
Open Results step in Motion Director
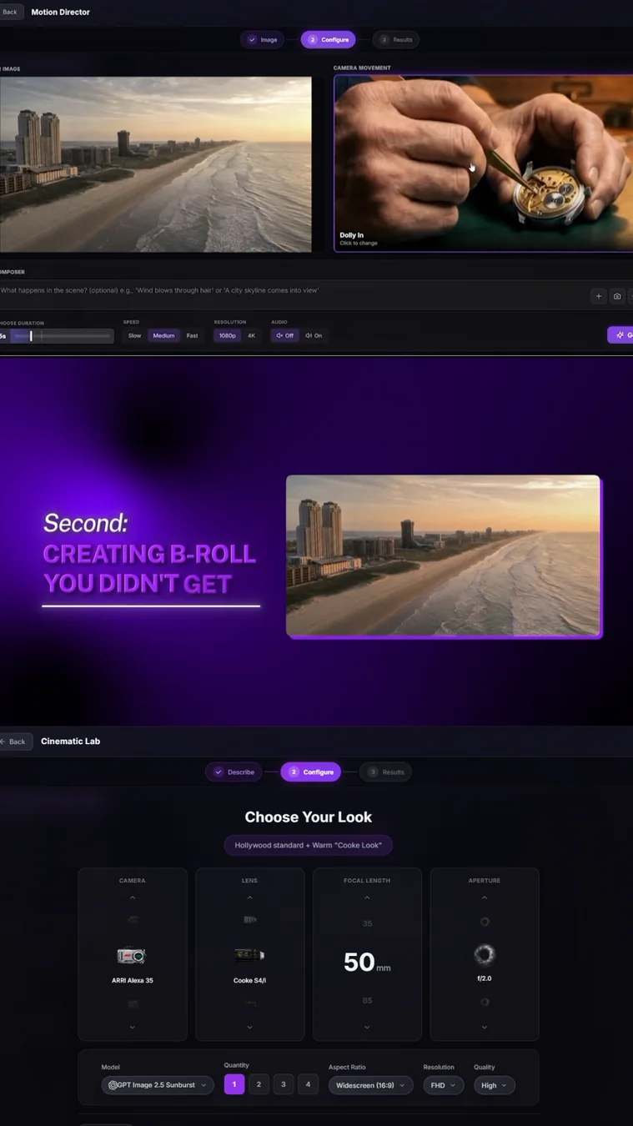(x=395, y=39)
